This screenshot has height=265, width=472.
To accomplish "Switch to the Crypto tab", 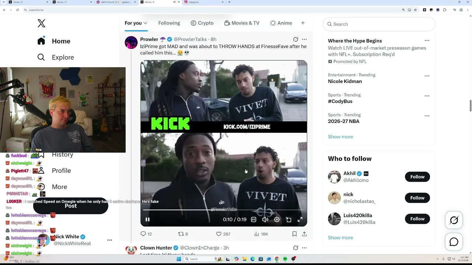I will 202,23.
